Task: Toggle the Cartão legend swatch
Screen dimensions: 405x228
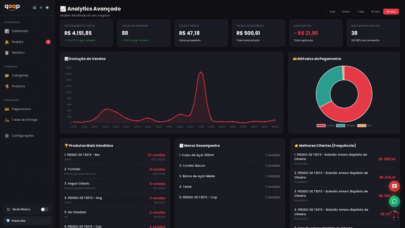Action: [x=321, y=126]
